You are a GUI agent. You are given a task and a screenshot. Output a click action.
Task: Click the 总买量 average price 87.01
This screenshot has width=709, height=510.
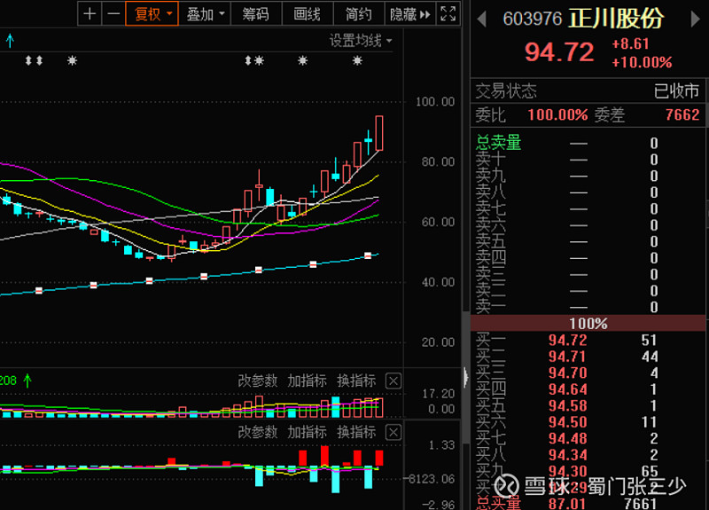(x=567, y=504)
